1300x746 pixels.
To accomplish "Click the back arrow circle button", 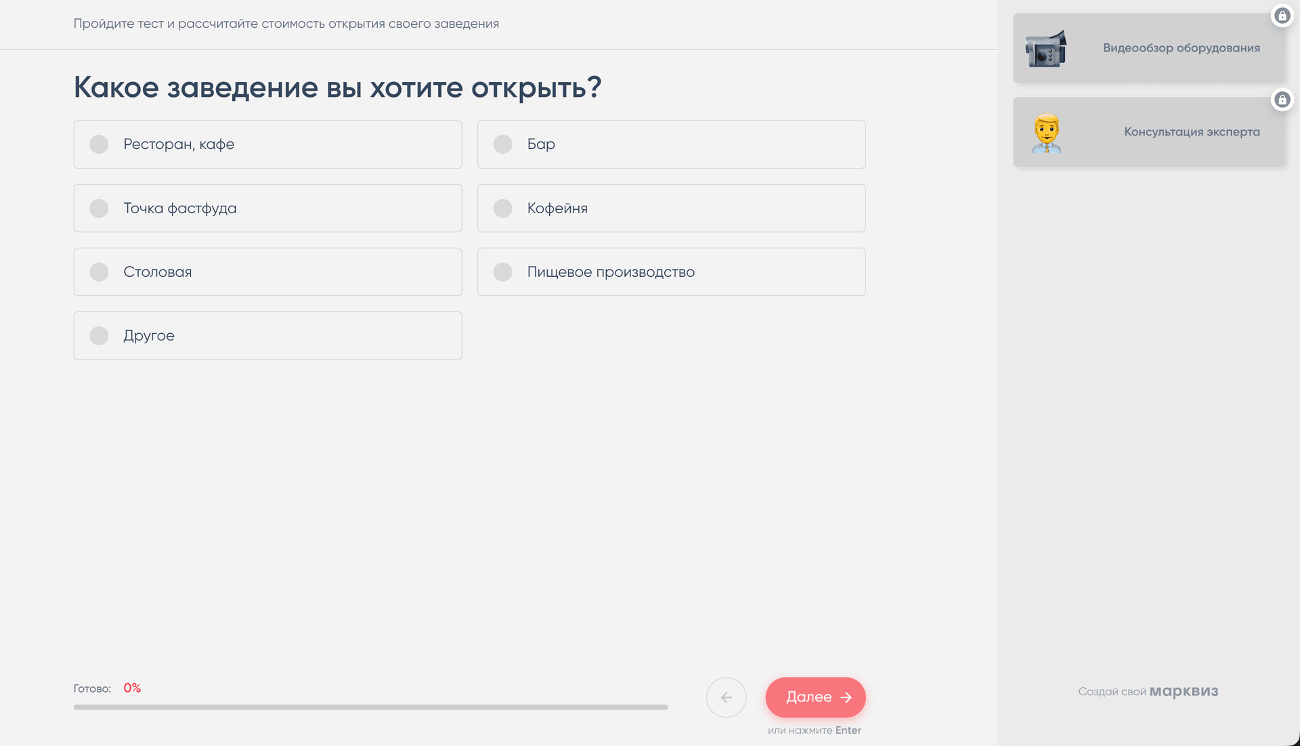I will click(726, 697).
